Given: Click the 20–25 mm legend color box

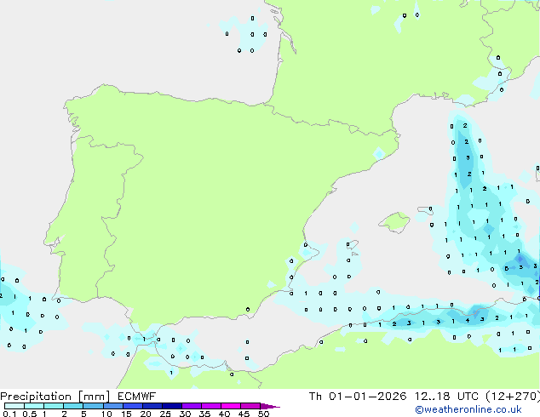Looking at the screenshot, I should tap(152, 406).
